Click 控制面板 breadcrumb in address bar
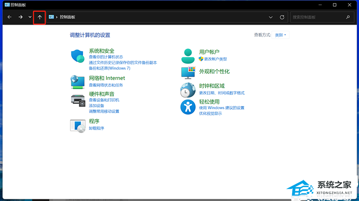This screenshot has width=359, height=201. coord(68,17)
